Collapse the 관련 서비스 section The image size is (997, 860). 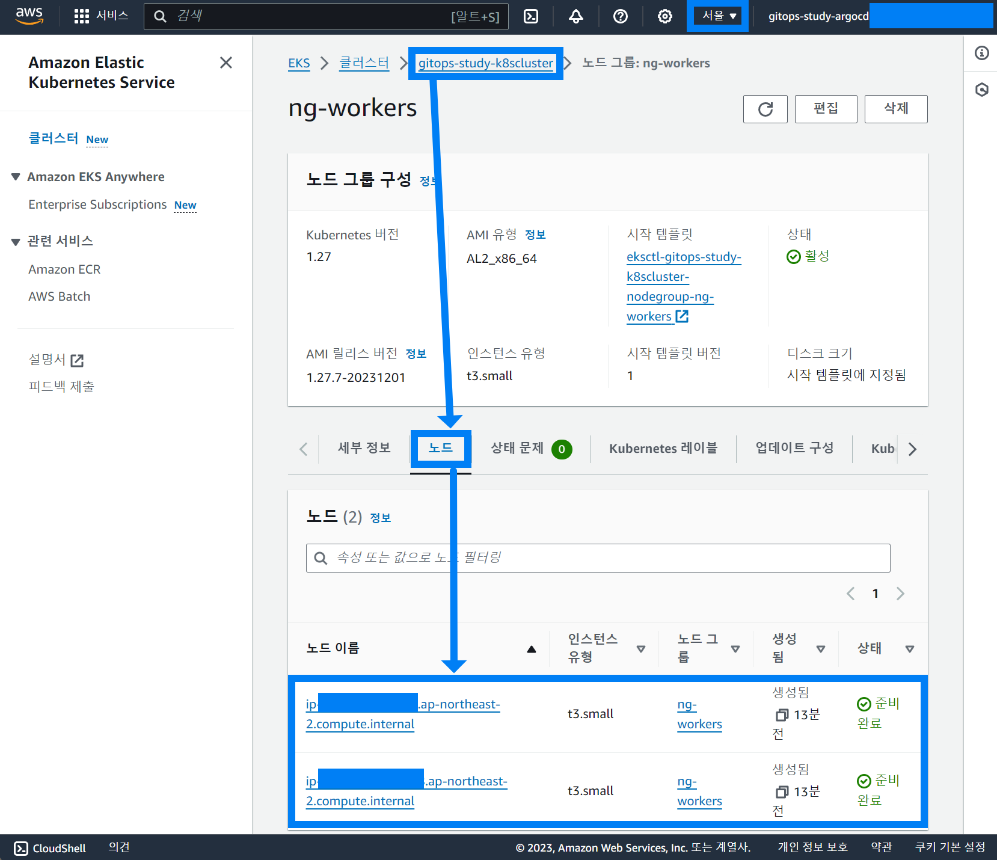[x=16, y=242]
